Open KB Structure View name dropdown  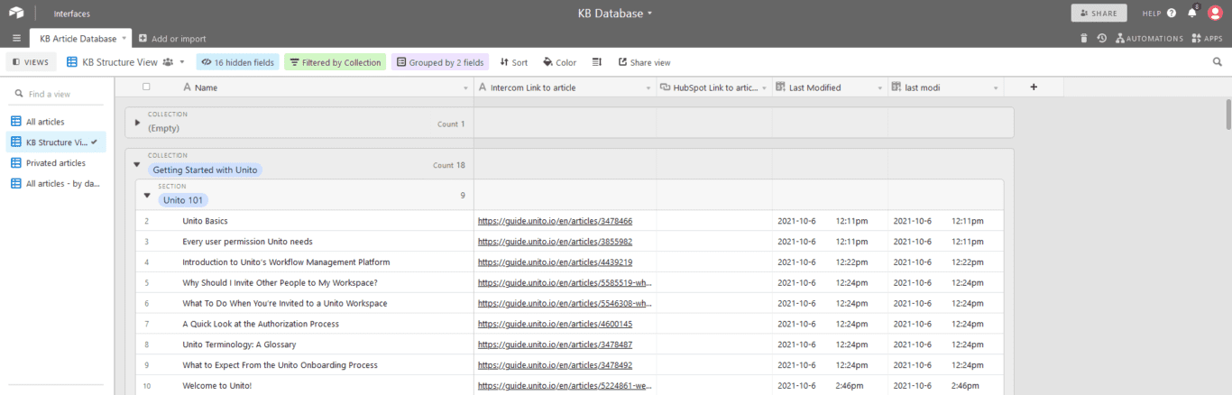[126, 62]
